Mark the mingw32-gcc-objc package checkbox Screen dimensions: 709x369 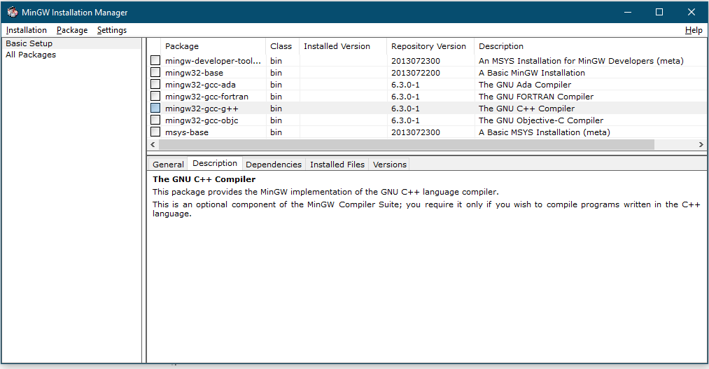[x=155, y=120]
